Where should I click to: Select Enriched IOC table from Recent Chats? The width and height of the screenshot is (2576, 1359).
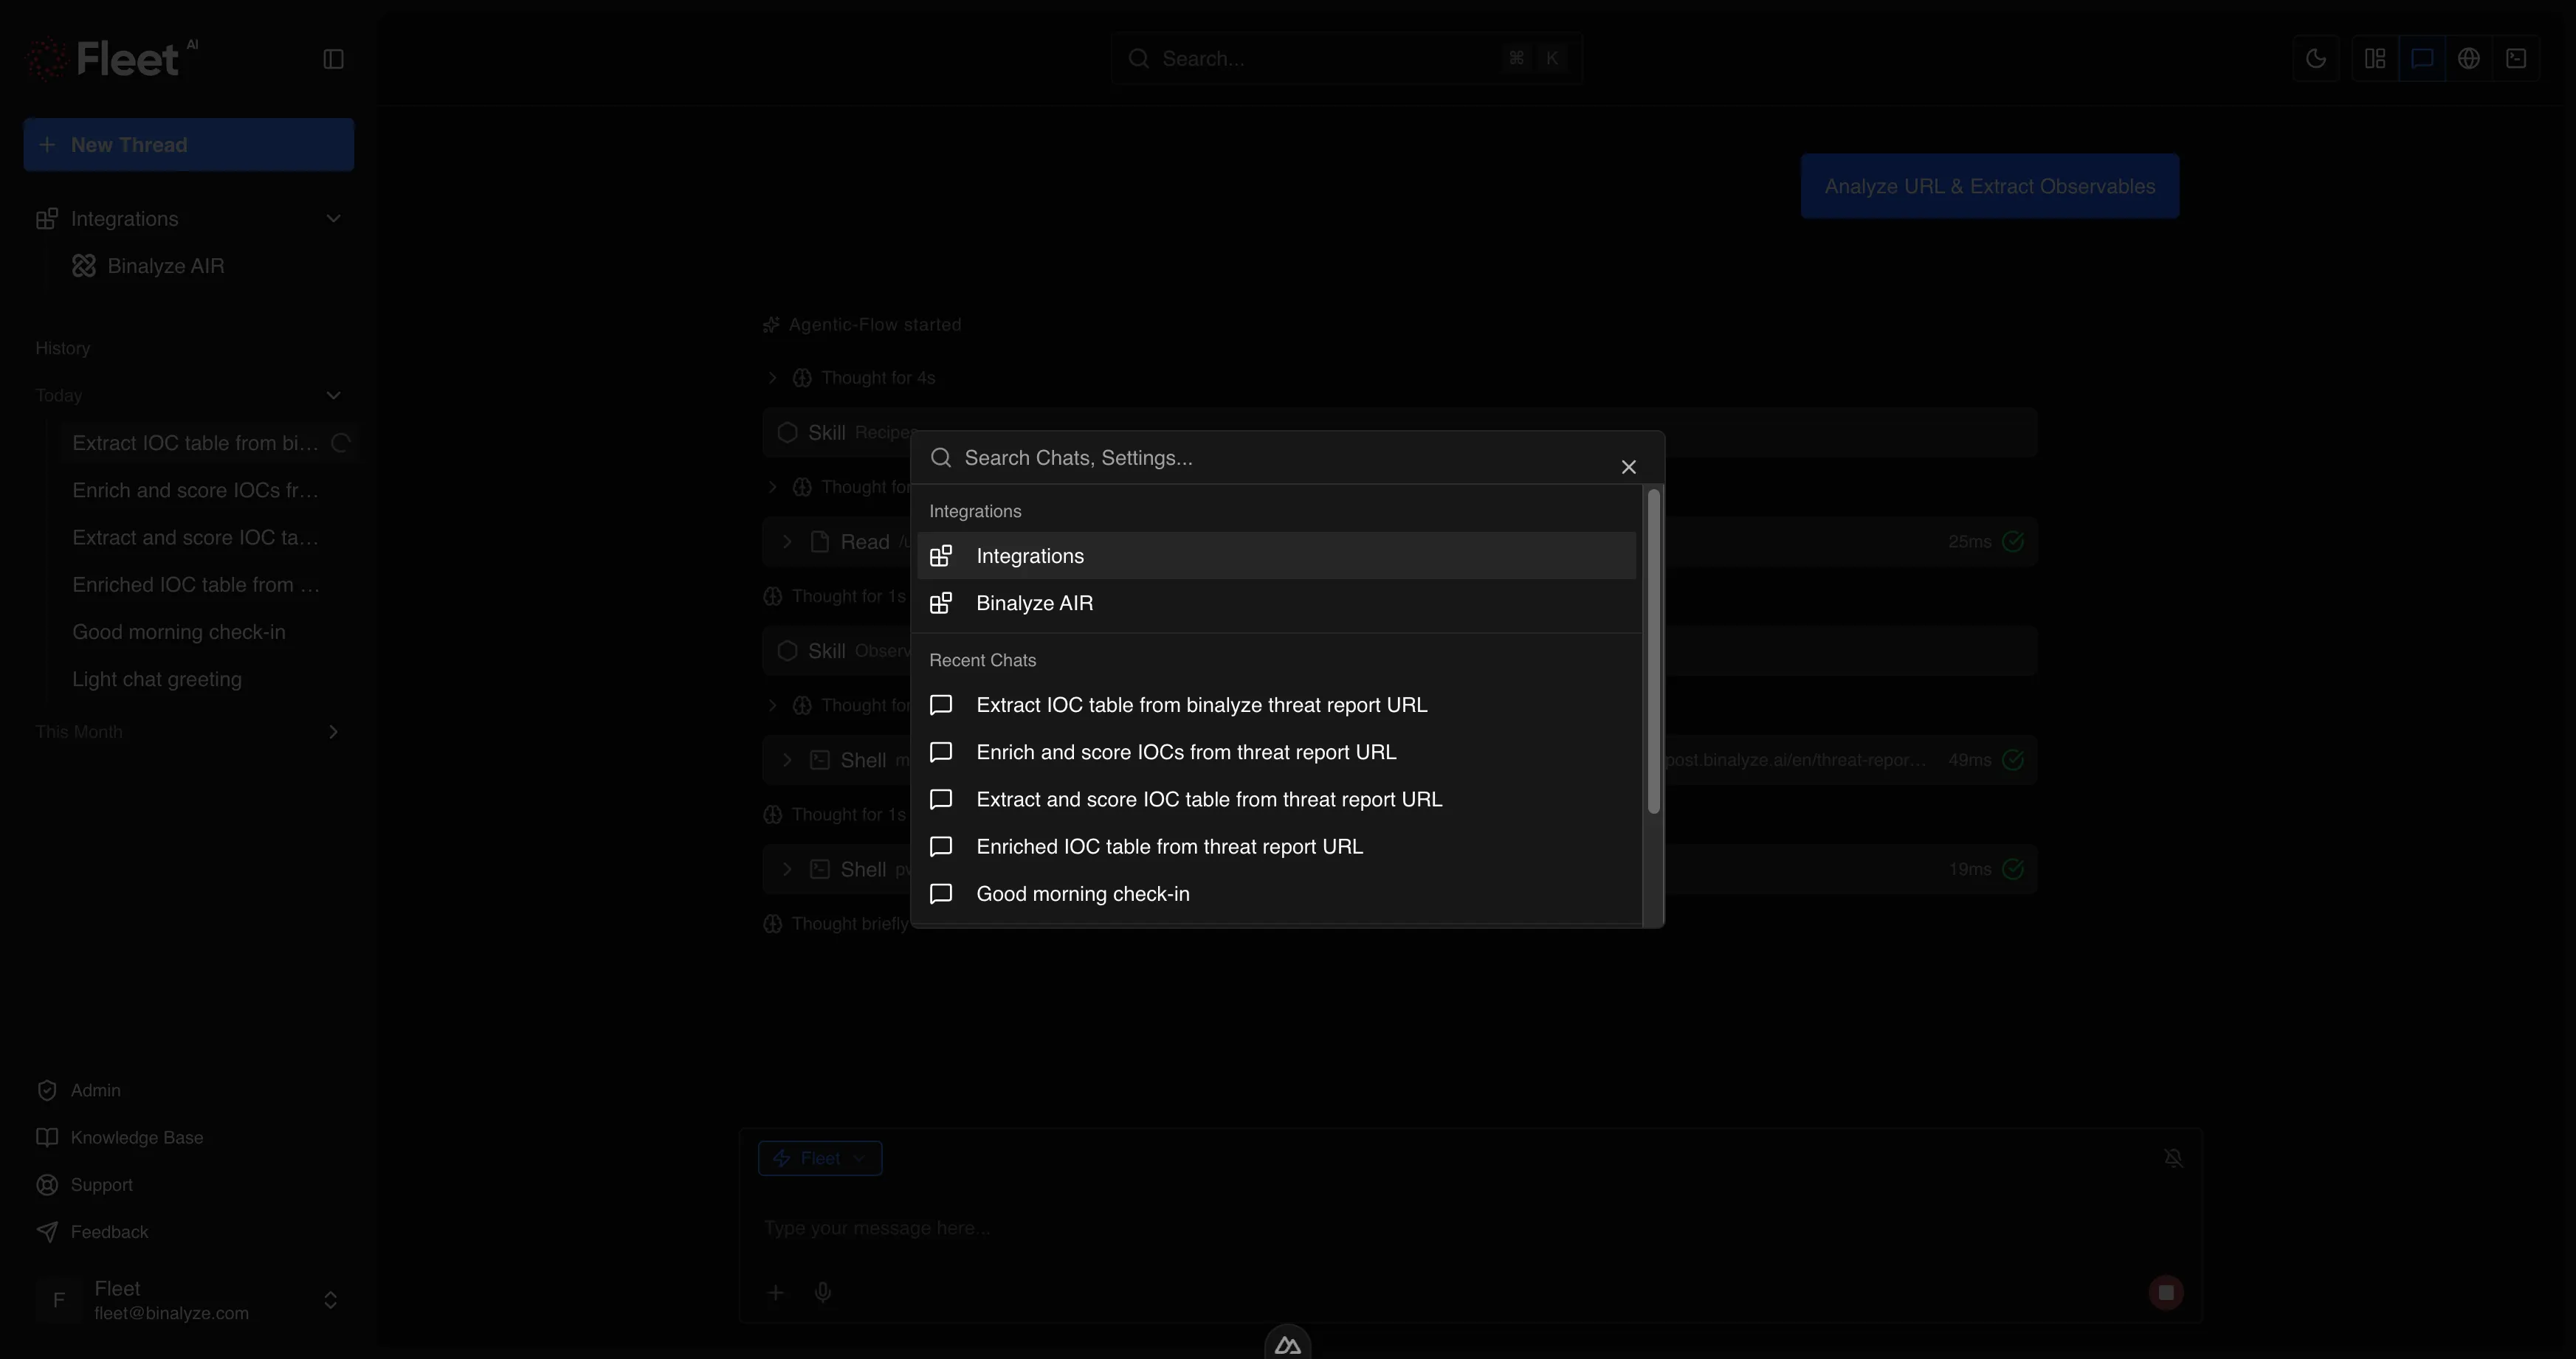point(1169,846)
